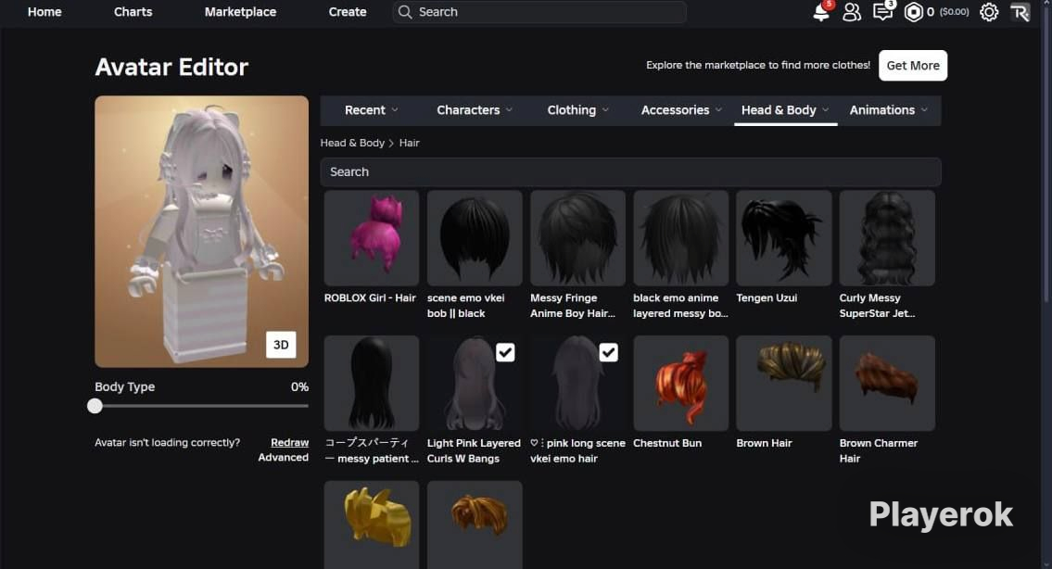Expand the Recent dropdown

(x=371, y=110)
